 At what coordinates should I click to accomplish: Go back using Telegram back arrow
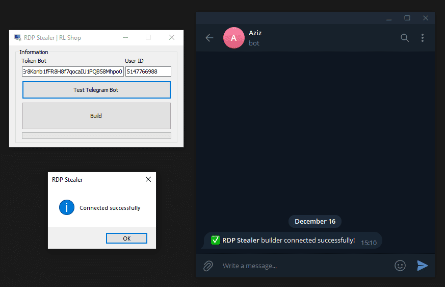[x=210, y=38]
